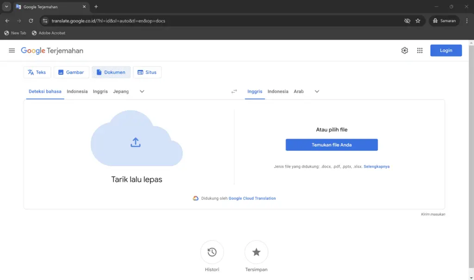
Task: Click Temukan file Anda button
Action: (331, 145)
